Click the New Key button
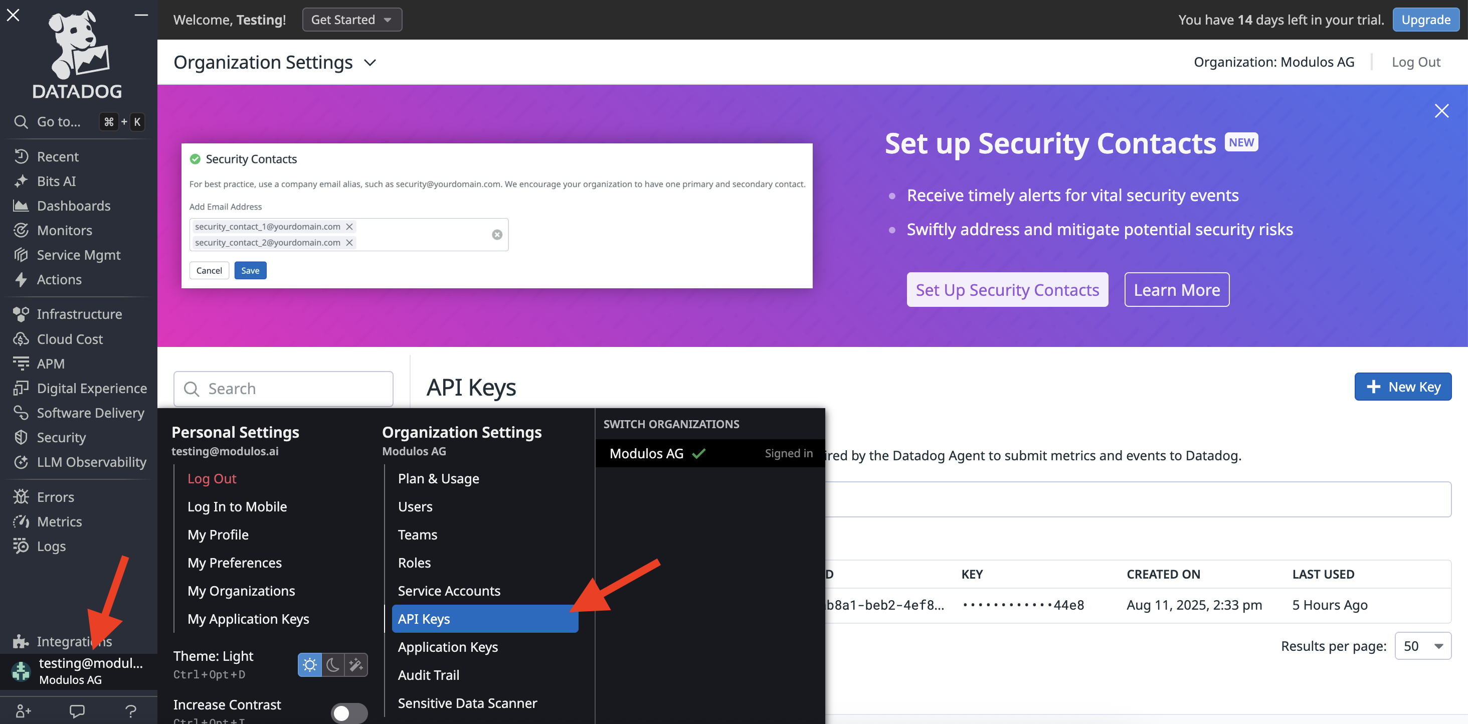 (x=1402, y=387)
